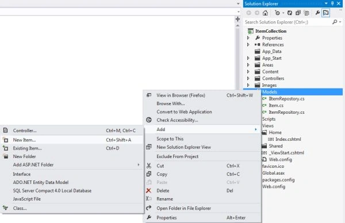Expand the References node

point(248,45)
